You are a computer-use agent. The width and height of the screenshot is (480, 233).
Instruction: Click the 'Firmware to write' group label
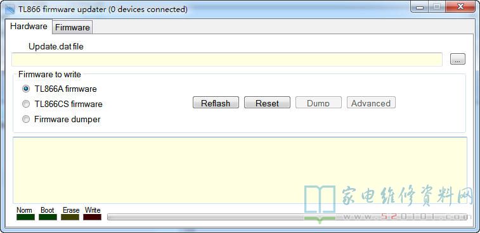pyautogui.click(x=49, y=74)
